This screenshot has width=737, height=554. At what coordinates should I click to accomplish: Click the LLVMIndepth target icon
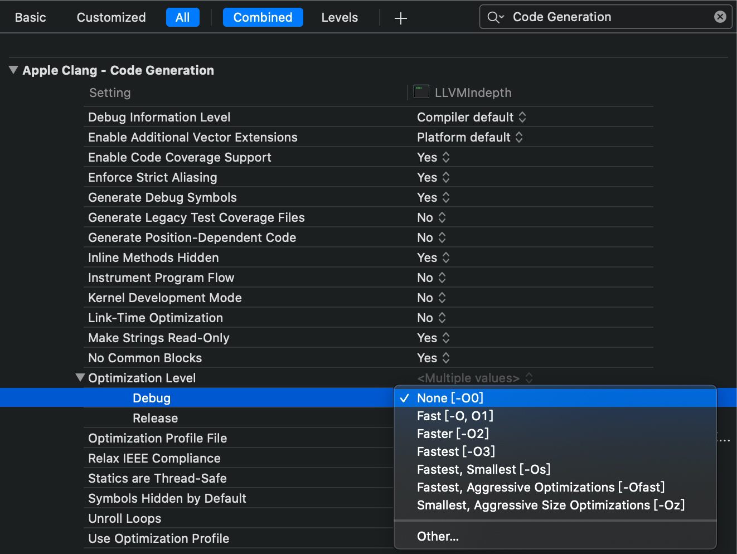click(x=421, y=91)
